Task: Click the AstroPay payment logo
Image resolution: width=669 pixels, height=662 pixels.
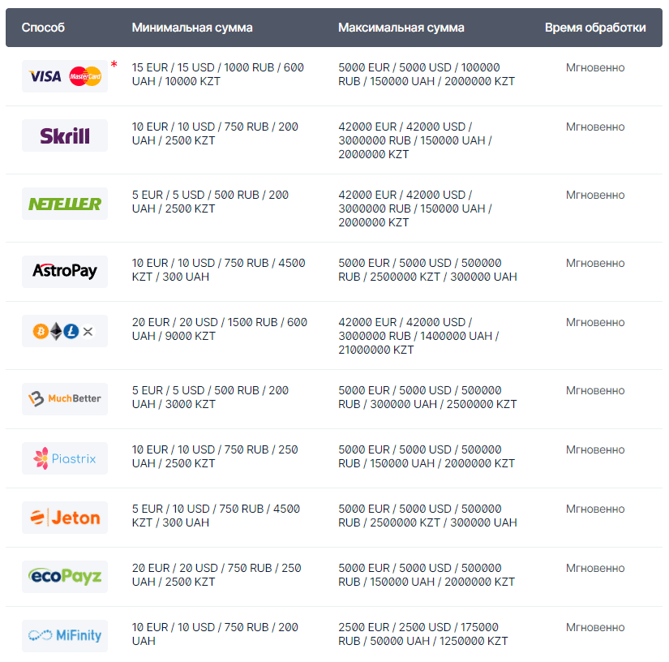Action: click(x=65, y=271)
